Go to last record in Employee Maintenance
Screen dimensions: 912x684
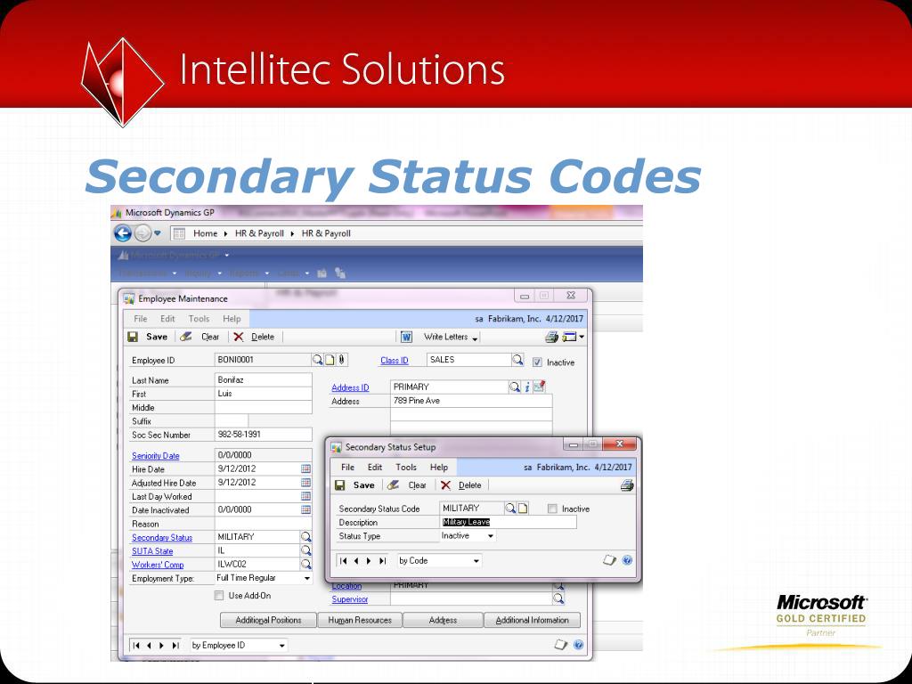[x=175, y=646]
